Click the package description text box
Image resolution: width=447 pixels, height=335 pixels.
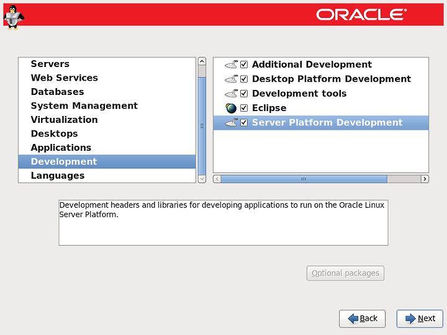click(x=223, y=223)
